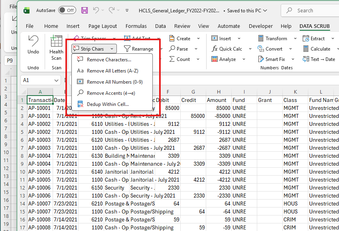Click the Save icon in Quick Access

pos(85,10)
